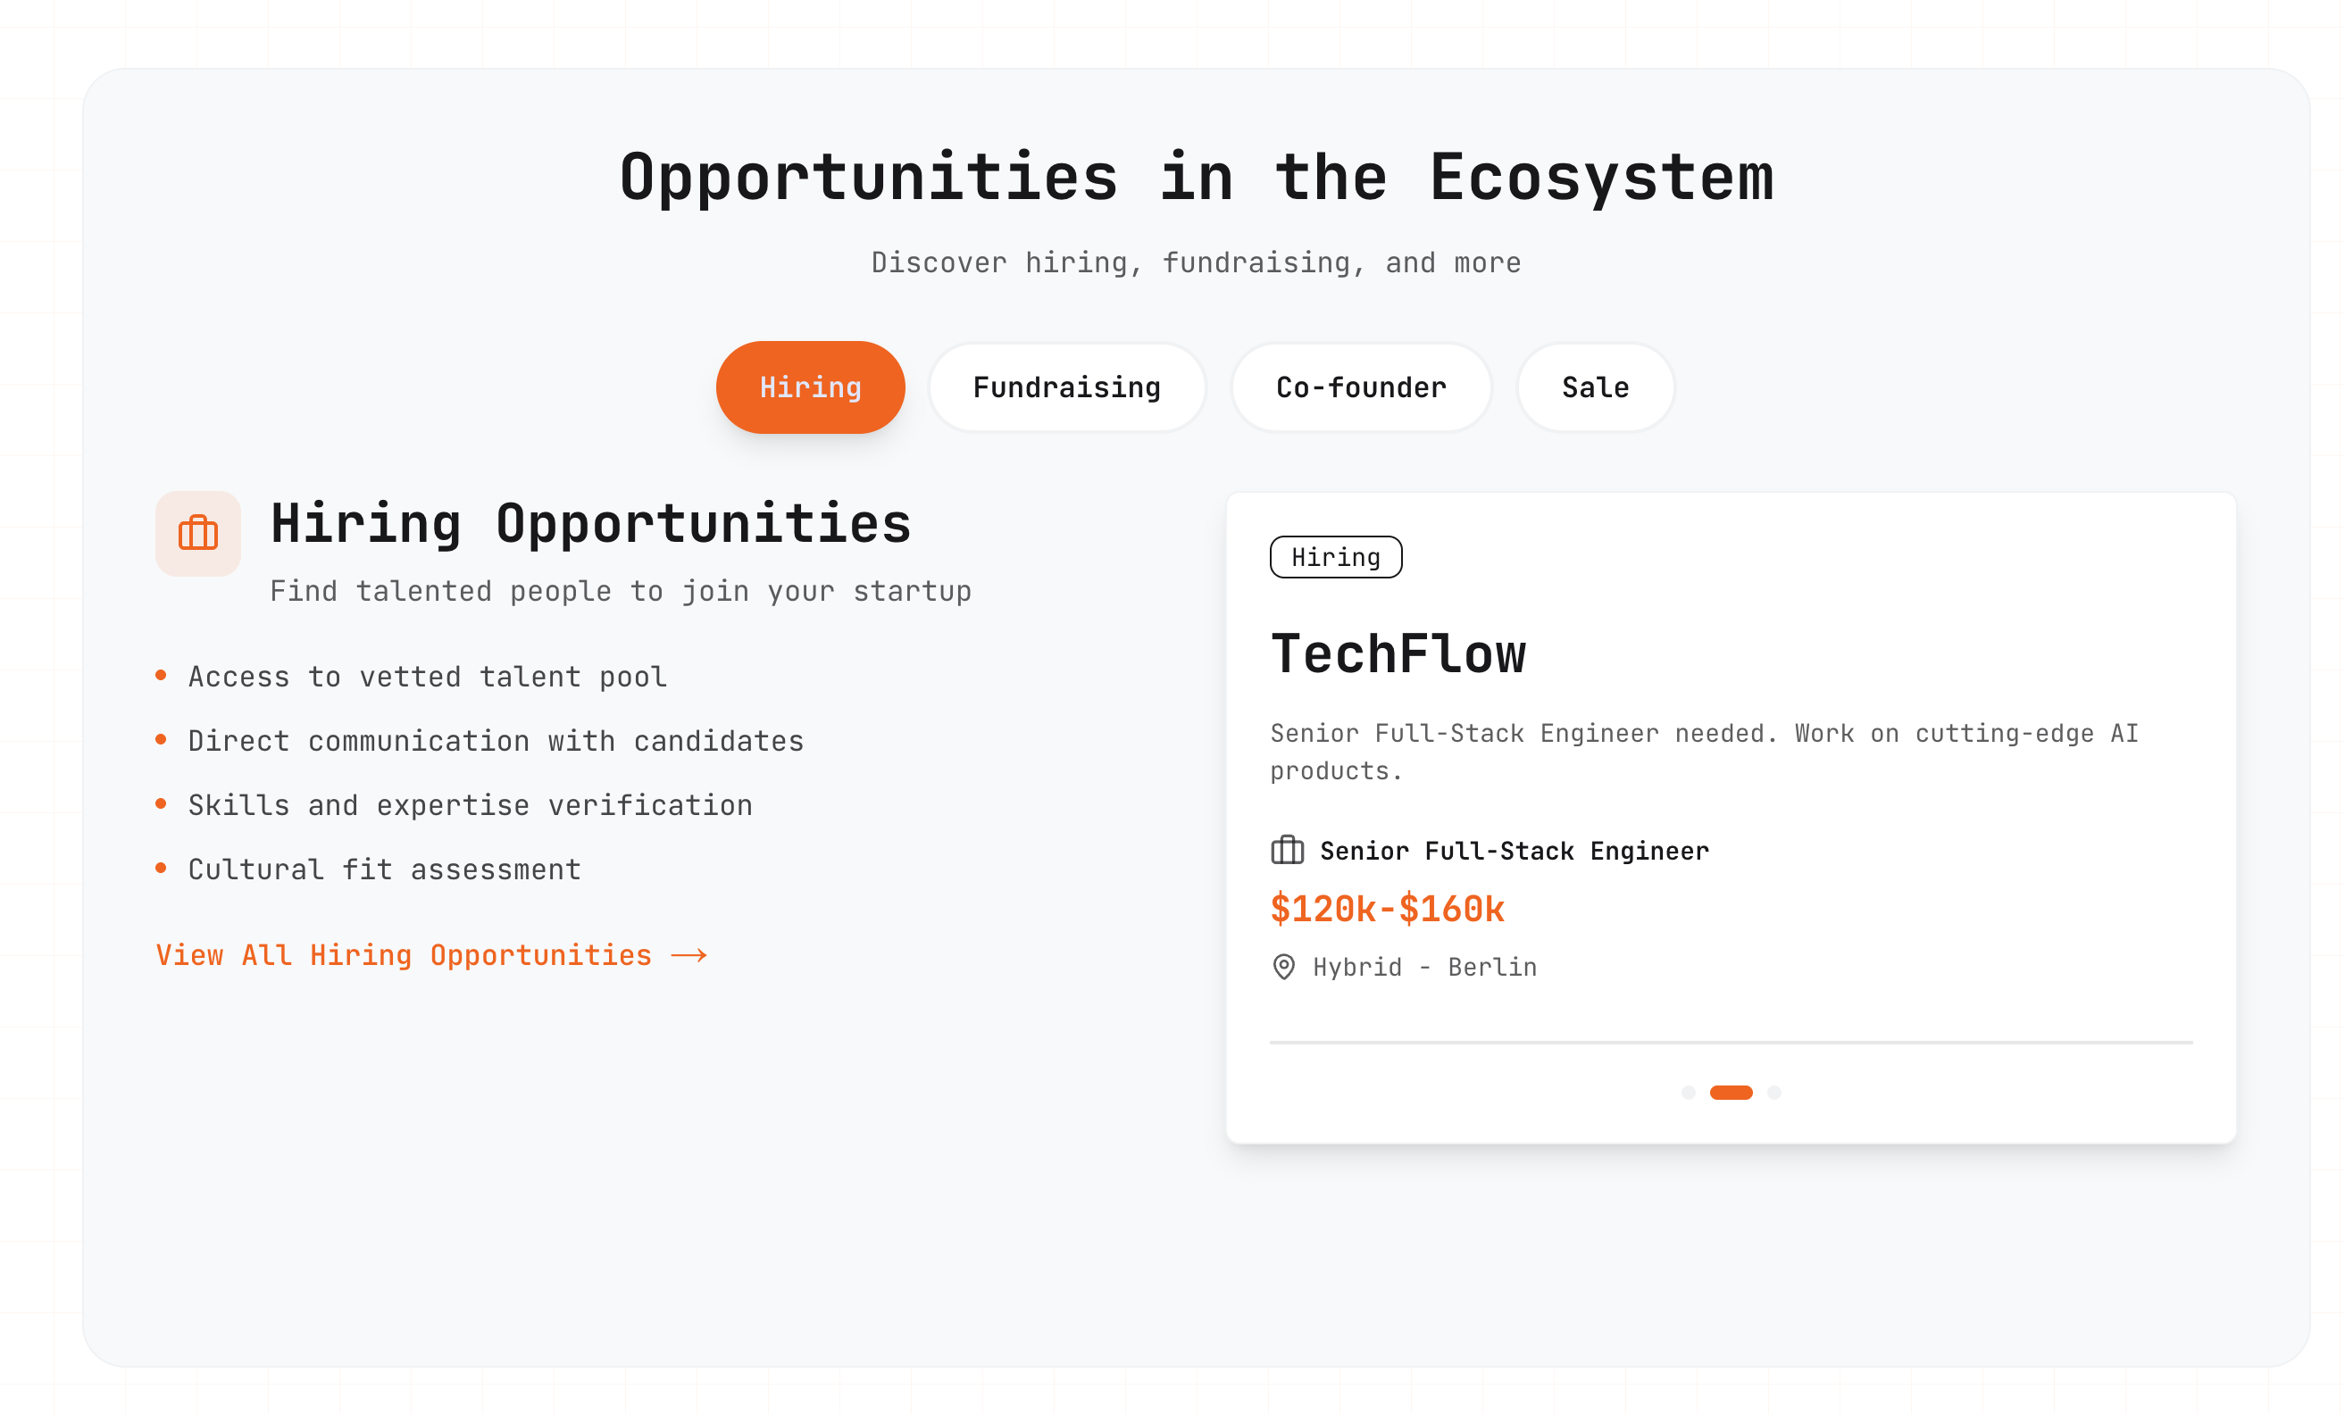The height and width of the screenshot is (1414, 2345).
Task: Toggle the active Hiring filter pill
Action: [810, 387]
